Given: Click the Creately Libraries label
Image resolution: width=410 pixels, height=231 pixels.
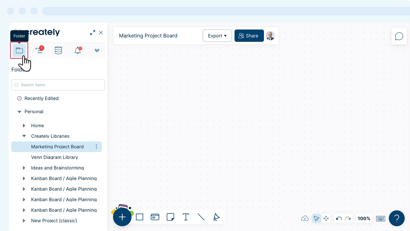Looking at the screenshot, I should pos(50,136).
